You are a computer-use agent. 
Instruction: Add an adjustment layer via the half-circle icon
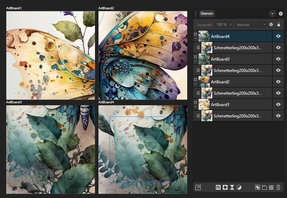coord(239,187)
